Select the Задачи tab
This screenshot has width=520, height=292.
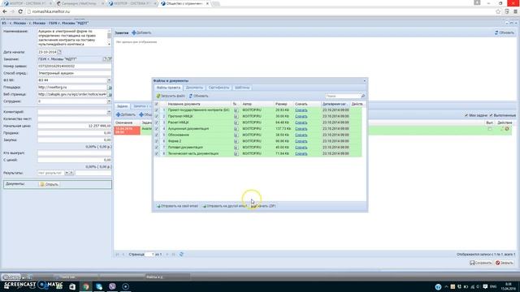coord(122,106)
